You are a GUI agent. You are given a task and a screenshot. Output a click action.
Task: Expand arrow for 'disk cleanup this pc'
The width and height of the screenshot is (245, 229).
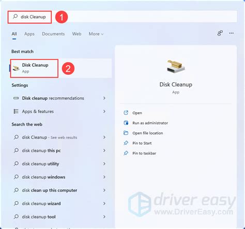pyautogui.click(x=104, y=150)
